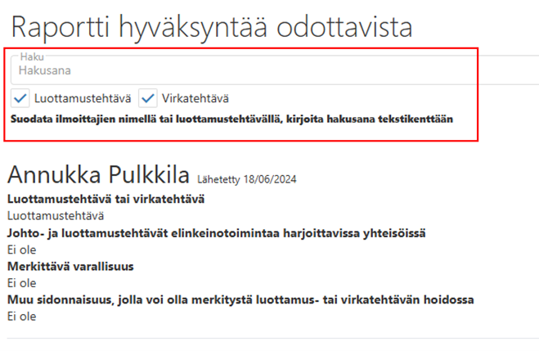Toggle the Virkatehtävä checkbox
The image size is (539, 351).
click(148, 99)
